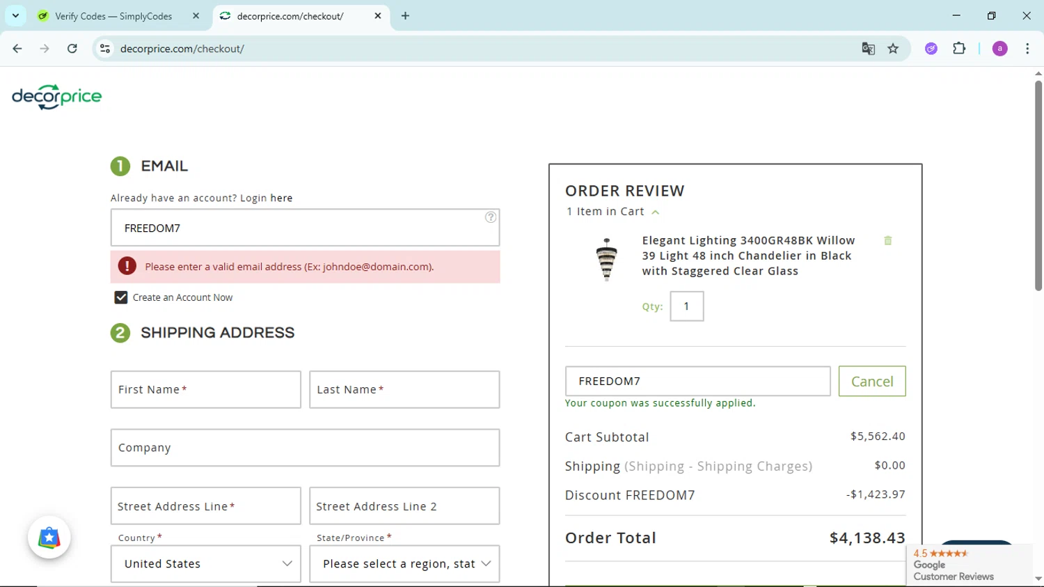Click the SHIPPING ADDRESS heading

(x=218, y=333)
